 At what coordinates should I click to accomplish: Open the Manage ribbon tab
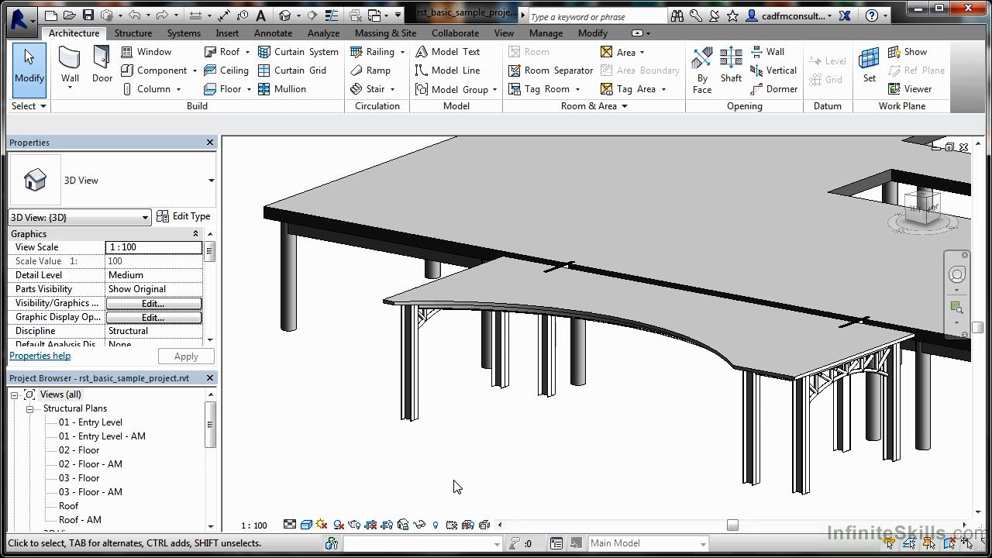546,33
